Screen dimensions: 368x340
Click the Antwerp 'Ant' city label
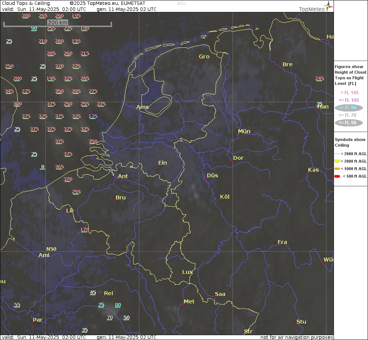pyautogui.click(x=123, y=176)
